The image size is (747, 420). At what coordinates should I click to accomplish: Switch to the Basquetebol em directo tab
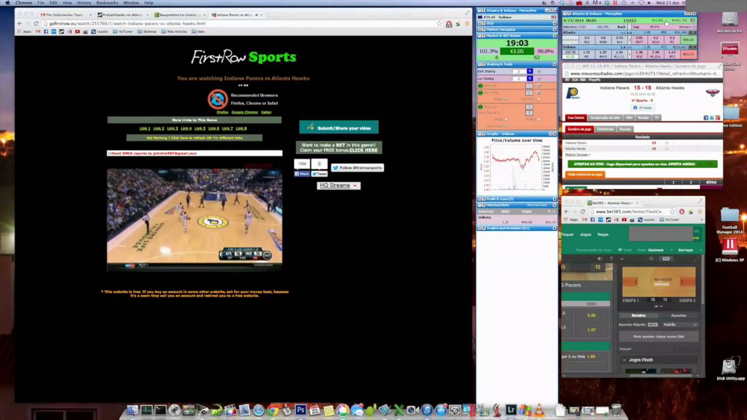[x=179, y=15]
